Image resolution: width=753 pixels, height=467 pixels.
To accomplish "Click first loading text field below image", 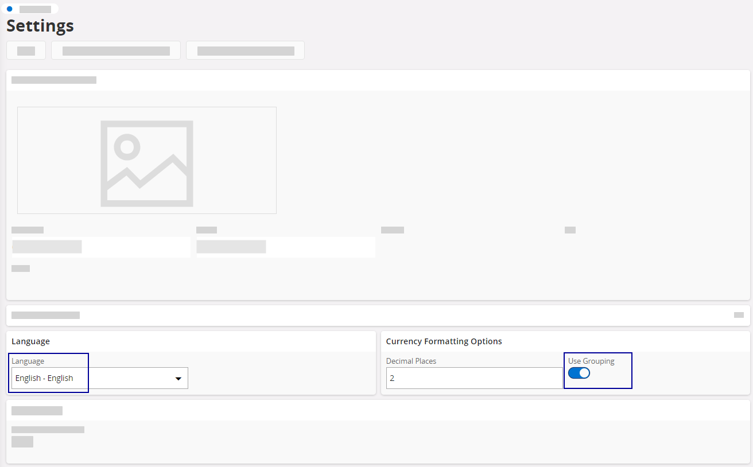I will coord(101,247).
